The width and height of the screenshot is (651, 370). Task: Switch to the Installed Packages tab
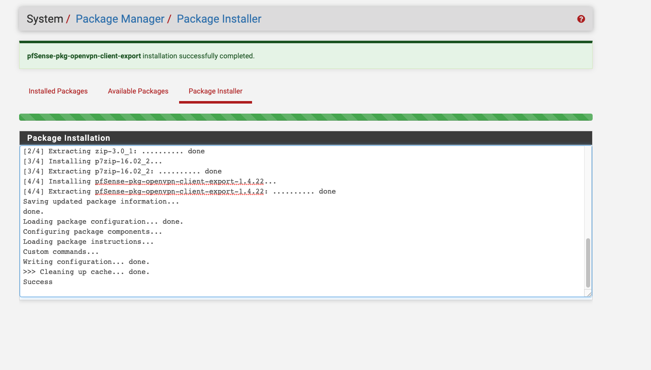click(x=58, y=91)
